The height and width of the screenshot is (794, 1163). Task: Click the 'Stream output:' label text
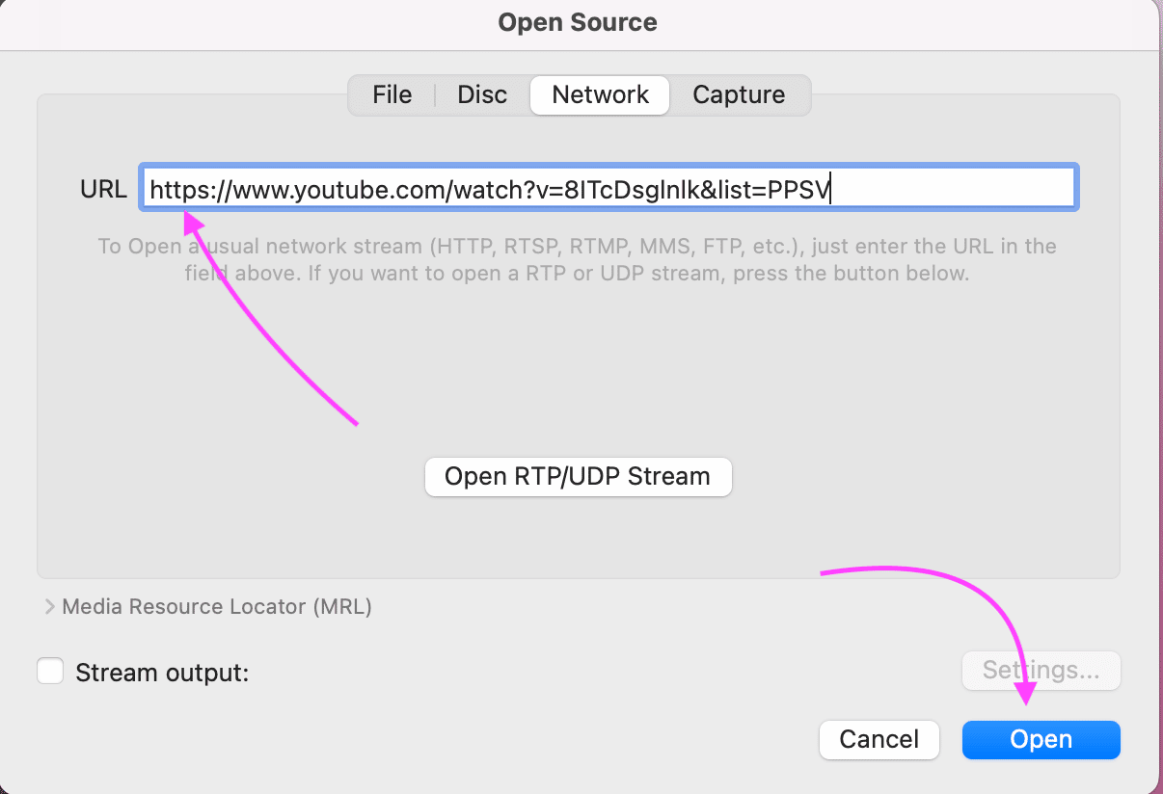coord(162,673)
